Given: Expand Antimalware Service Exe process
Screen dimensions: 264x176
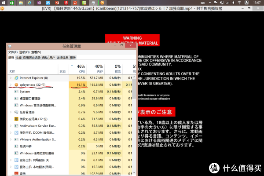Looking at the screenshot, I should pyautogui.click(x=11, y=126).
